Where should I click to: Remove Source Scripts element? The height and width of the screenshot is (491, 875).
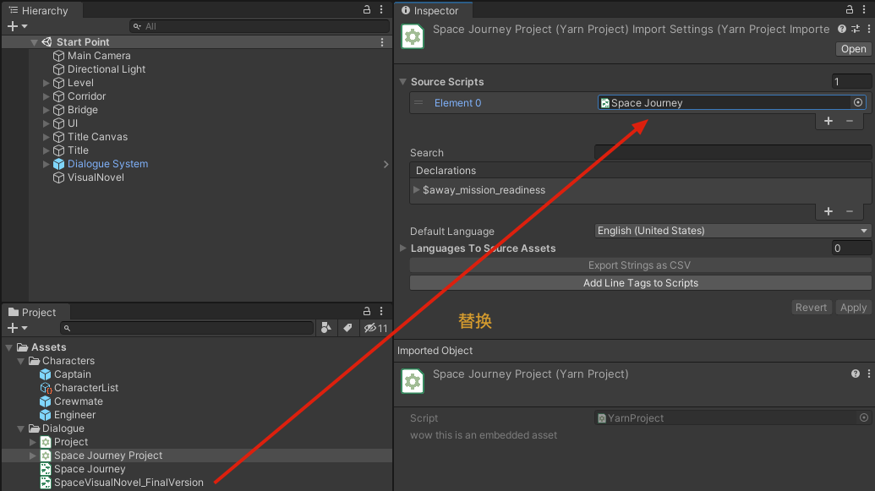850,121
